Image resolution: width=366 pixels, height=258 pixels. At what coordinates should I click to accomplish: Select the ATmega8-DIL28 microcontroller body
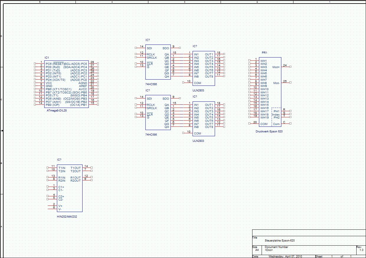66,85
